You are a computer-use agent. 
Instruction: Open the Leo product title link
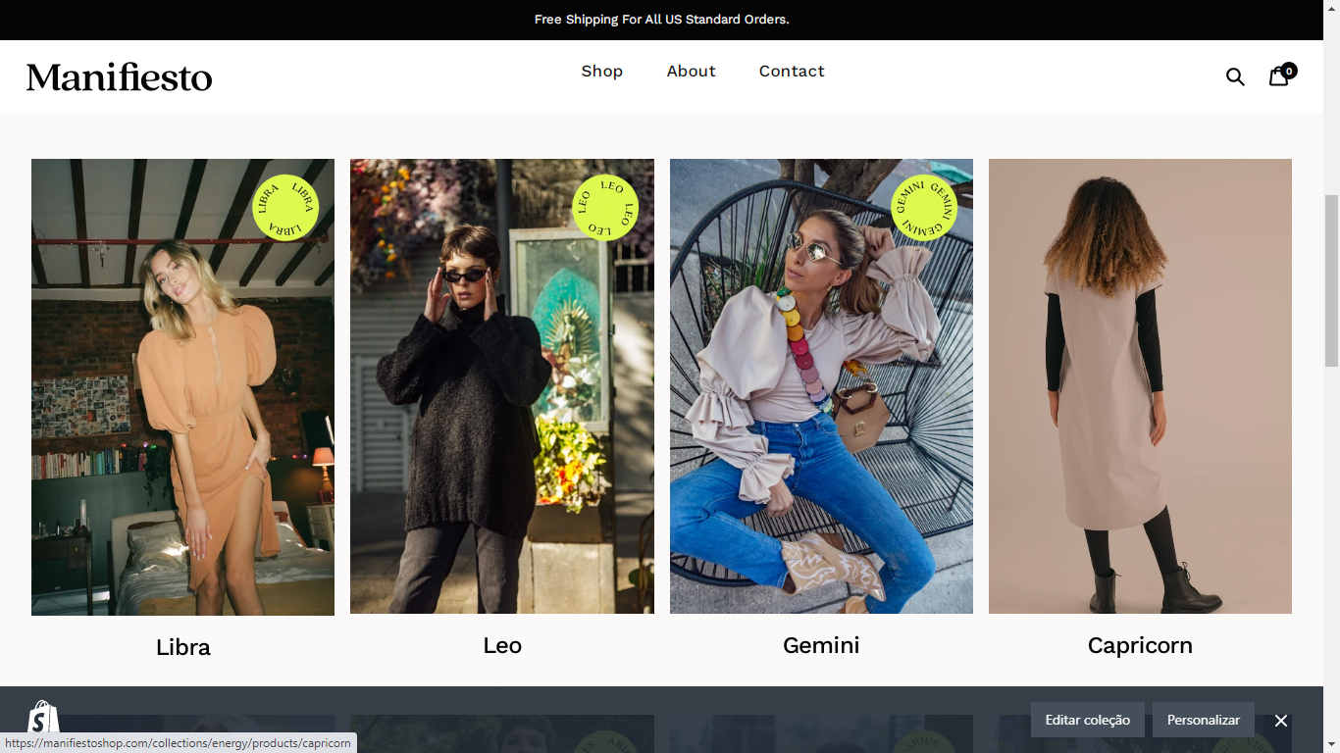(x=502, y=645)
